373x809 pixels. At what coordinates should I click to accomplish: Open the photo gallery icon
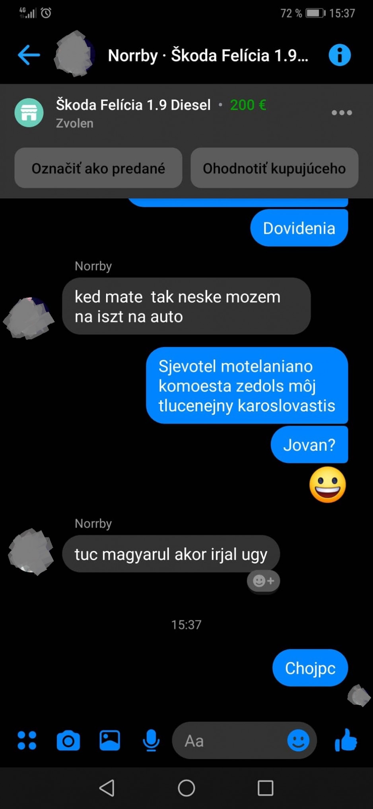point(110,741)
